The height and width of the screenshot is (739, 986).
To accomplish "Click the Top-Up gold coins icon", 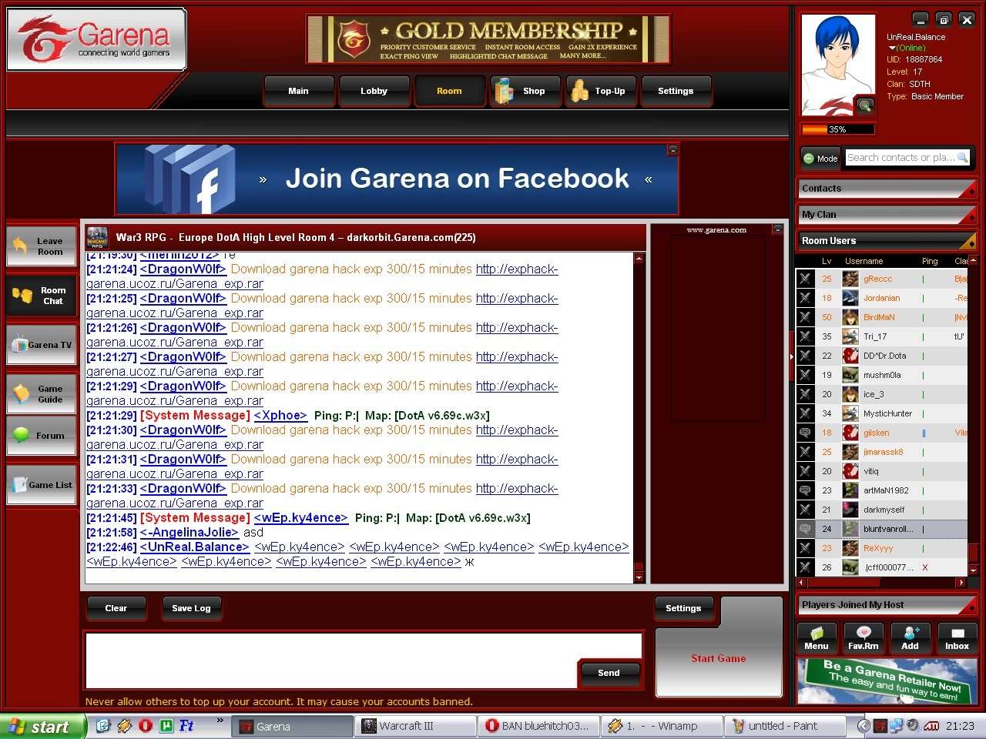I will pos(579,91).
